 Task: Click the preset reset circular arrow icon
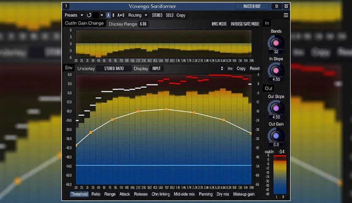(89, 15)
